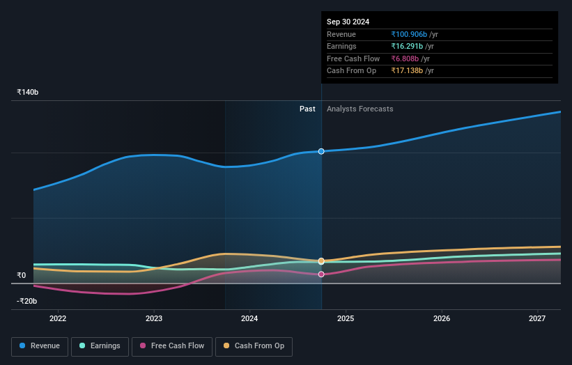This screenshot has height=365, width=572.
Task: Click the 2022 x-axis label
Action: (58, 319)
